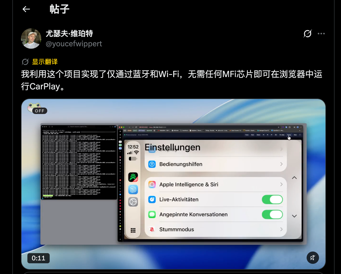Click the post text about CarPlay and MFi
The image size is (341, 274).
coord(172,80)
